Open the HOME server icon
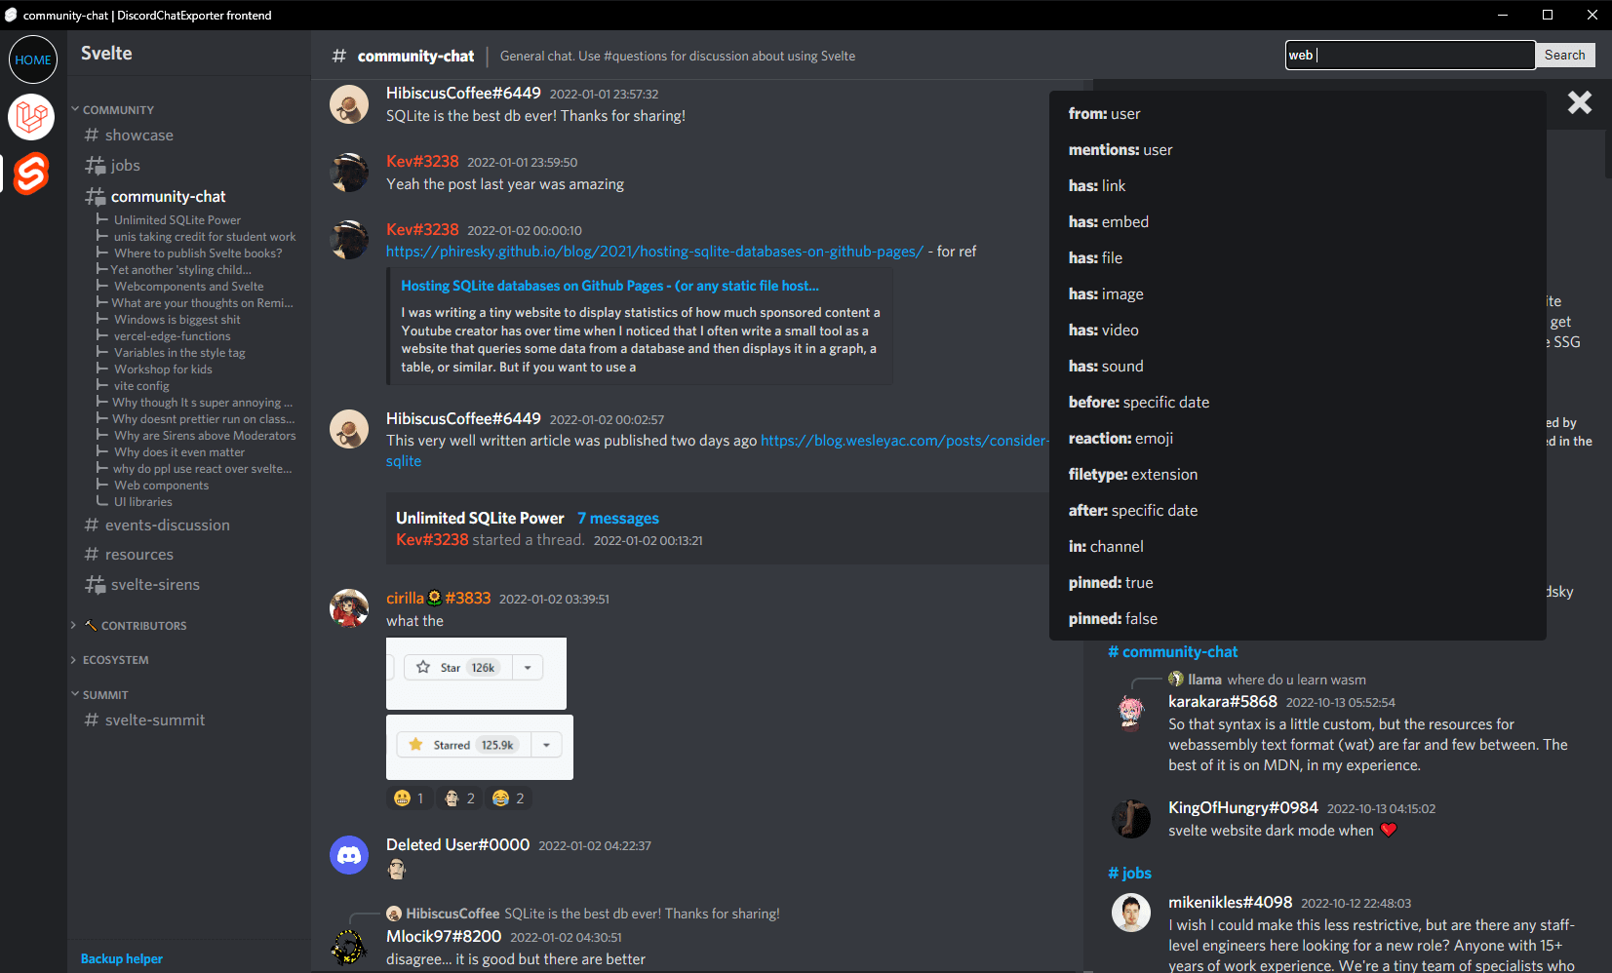 tap(33, 59)
